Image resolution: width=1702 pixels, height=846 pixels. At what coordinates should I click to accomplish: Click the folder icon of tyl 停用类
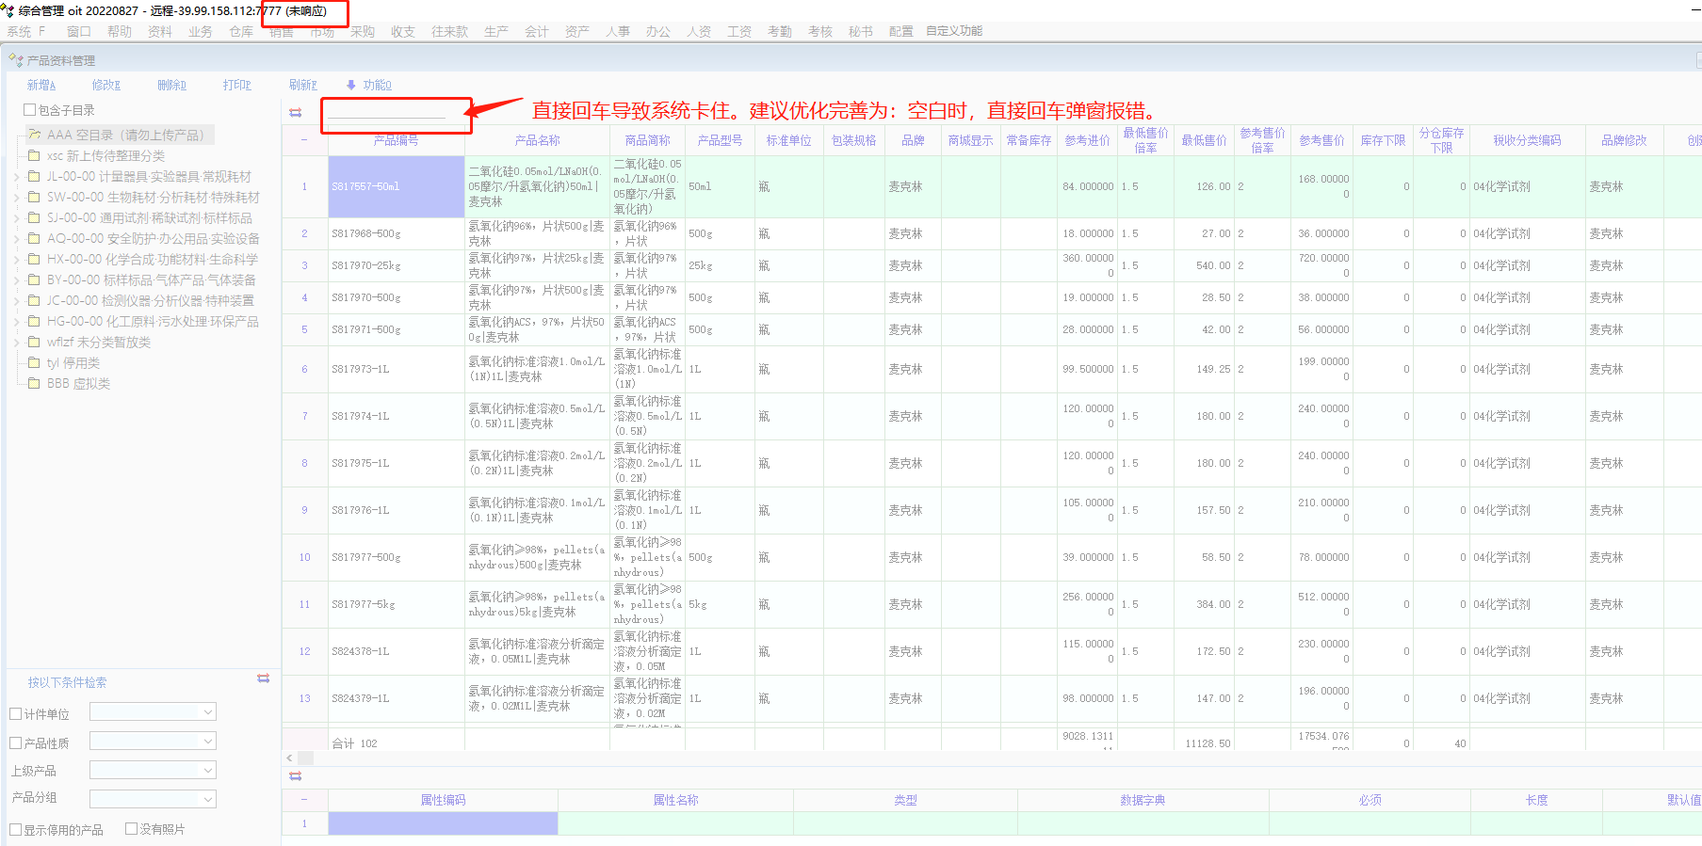coord(35,363)
